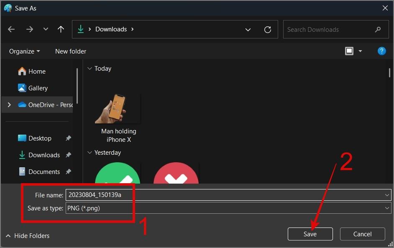Go back using the left arrow
Viewport: 394px width, 248px height.
[11, 29]
